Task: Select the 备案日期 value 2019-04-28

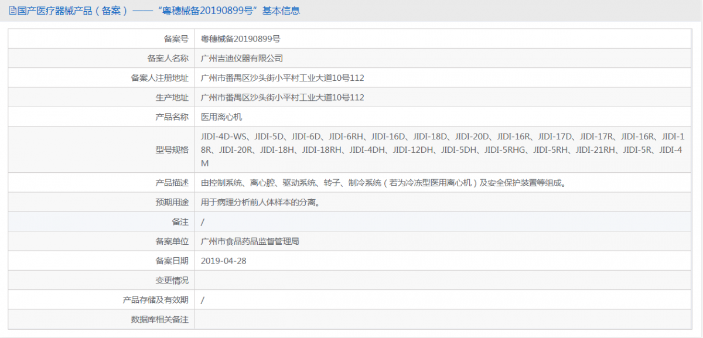Action: click(x=224, y=260)
